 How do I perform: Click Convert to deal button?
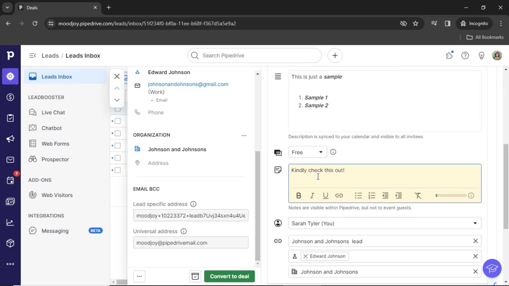(x=229, y=276)
